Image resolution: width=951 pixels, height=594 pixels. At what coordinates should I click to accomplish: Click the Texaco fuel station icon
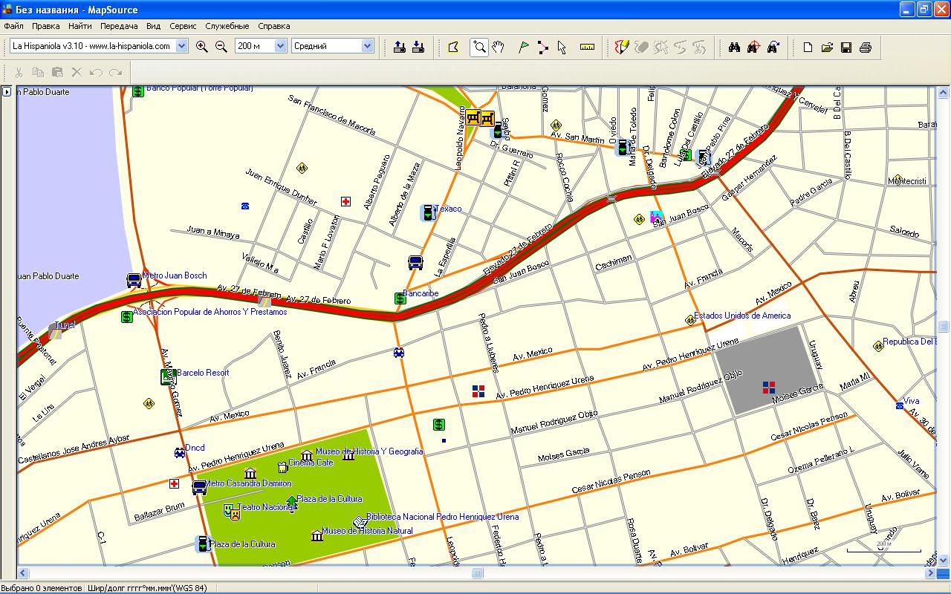[x=428, y=213]
